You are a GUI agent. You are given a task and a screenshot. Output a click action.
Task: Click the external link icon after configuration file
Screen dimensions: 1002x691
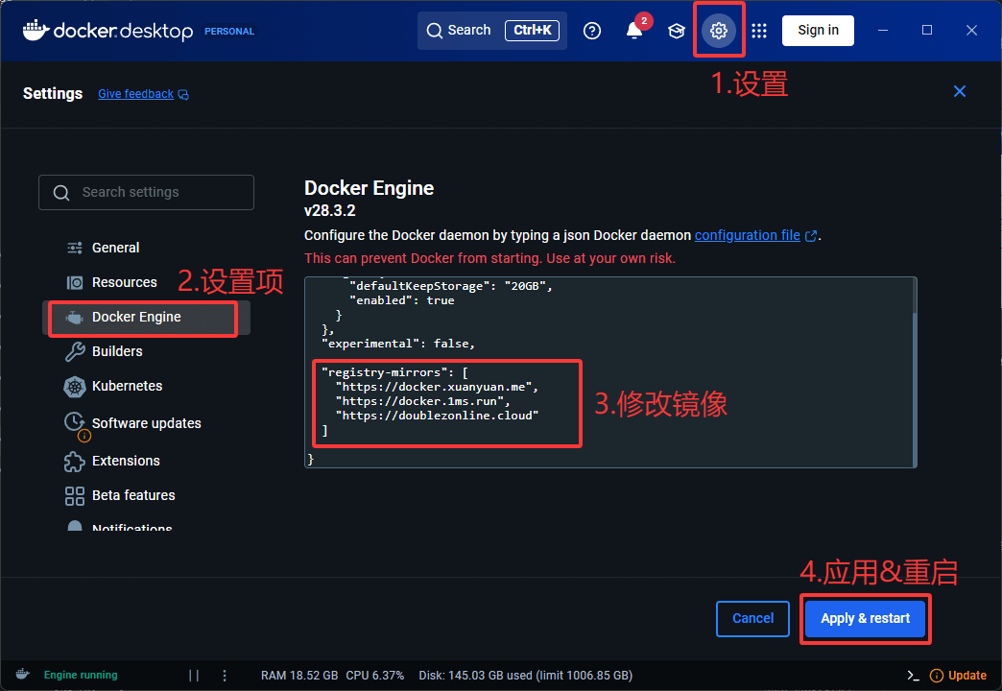click(811, 236)
